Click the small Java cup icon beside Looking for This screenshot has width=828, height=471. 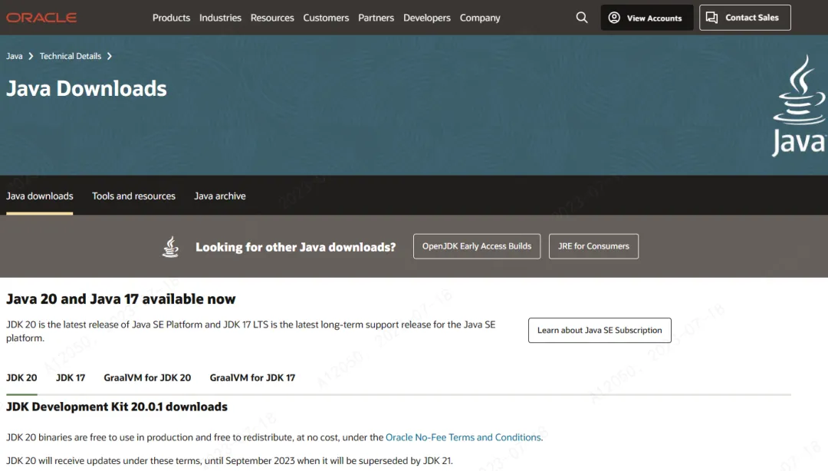point(170,246)
